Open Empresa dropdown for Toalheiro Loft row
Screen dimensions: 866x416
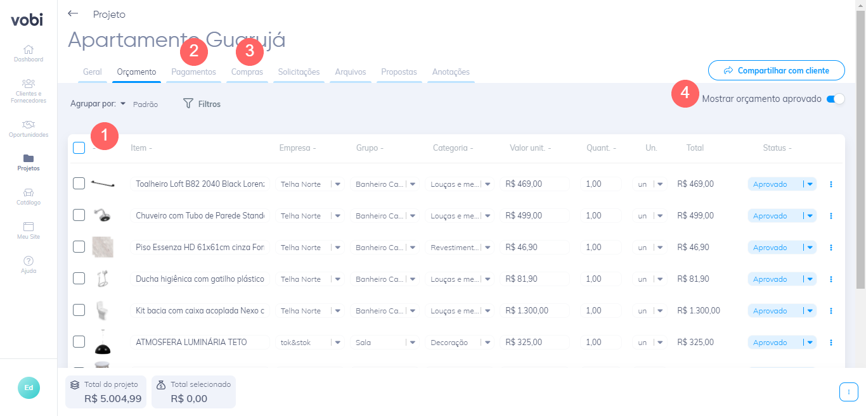(310, 184)
